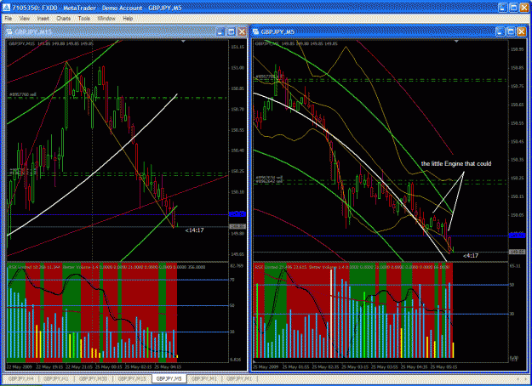Select '#8962642 sell' order label in M5 chart
This screenshot has width=532, height=386.
tap(269, 181)
